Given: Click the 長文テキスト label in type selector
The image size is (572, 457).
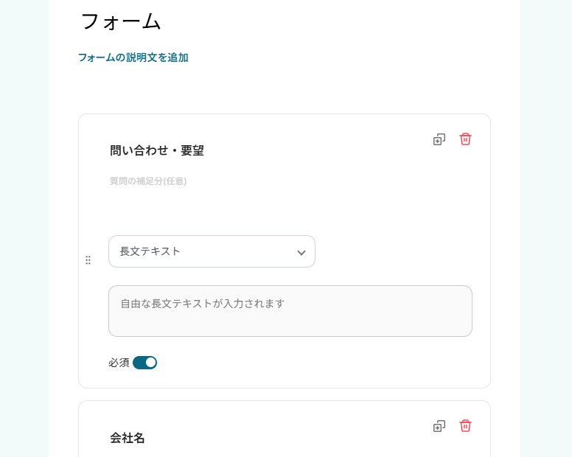Looking at the screenshot, I should [x=150, y=251].
